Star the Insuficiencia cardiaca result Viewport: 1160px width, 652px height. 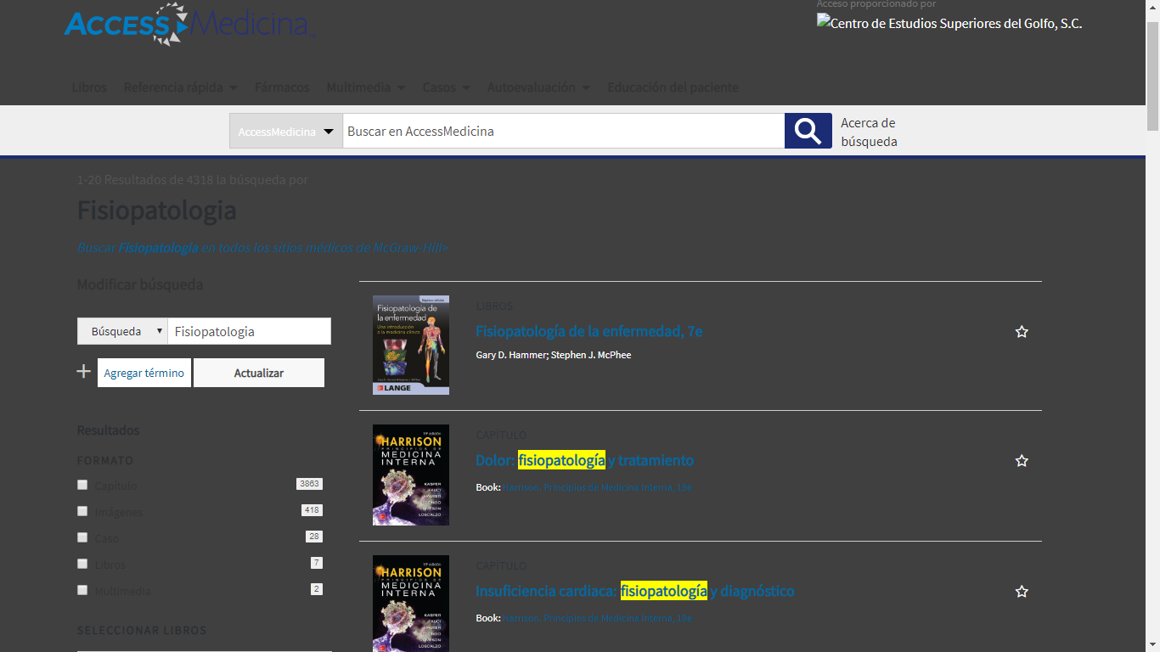tap(1022, 592)
